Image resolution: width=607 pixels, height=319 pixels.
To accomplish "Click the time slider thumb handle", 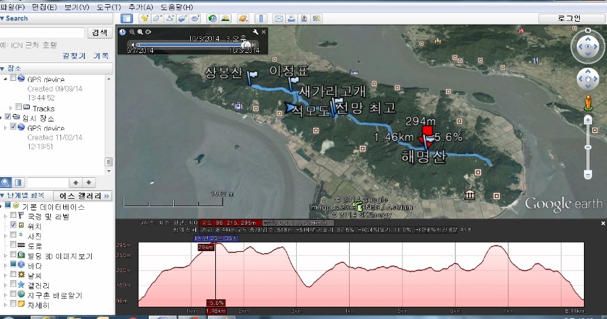I will (x=246, y=45).
